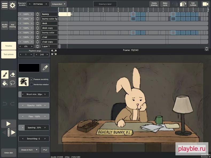Screen dimensions: 211x158
Task: Select the bunny layer name
Action: tap(49, 14)
